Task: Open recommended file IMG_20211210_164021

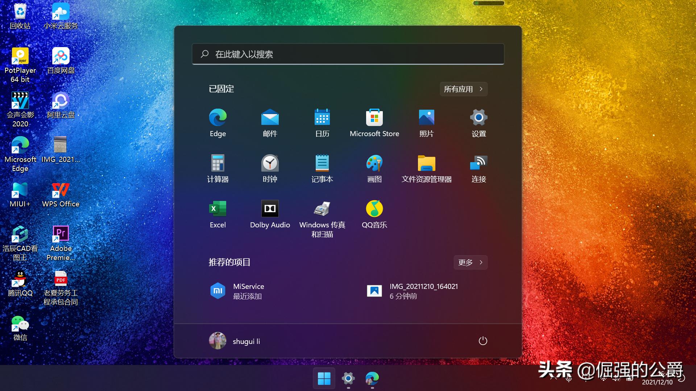Action: (x=413, y=291)
